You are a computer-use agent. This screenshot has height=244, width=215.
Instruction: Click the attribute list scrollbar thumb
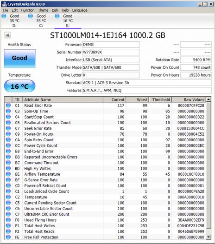[x=209, y=165]
